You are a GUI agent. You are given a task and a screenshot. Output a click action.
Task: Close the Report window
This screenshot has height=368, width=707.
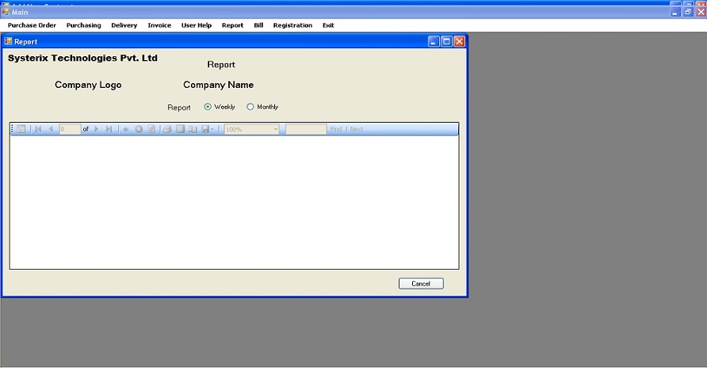[460, 41]
